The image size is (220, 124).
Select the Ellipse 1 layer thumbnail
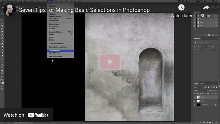pyautogui.click(x=199, y=101)
